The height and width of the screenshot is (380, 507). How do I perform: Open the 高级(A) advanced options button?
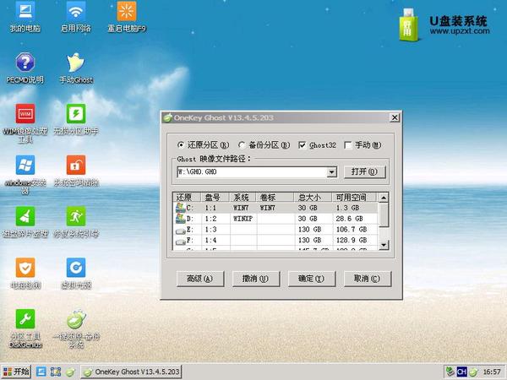coord(200,279)
